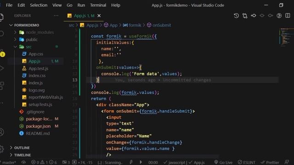This screenshot has height=165, width=294.
Task: Open changes compare icon in editor toolbar
Action: point(245,16)
